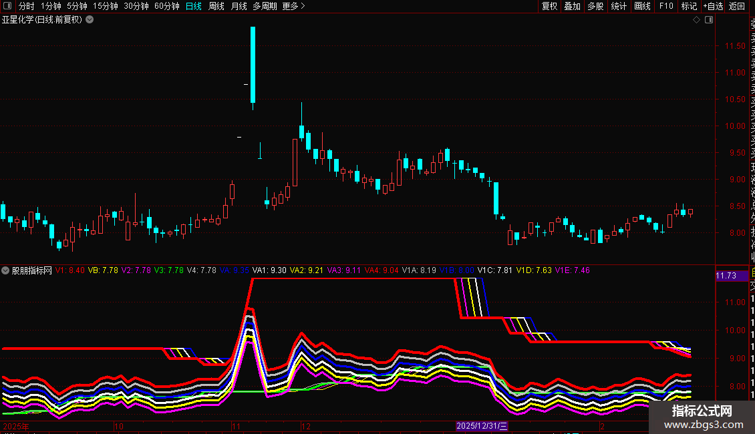Select the 60分钟 period
Image resolution: width=755 pixels, height=434 pixels.
coord(167,6)
